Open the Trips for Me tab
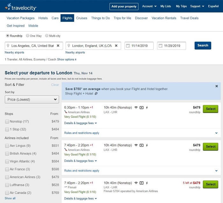The image size is (223, 203). (122, 18)
